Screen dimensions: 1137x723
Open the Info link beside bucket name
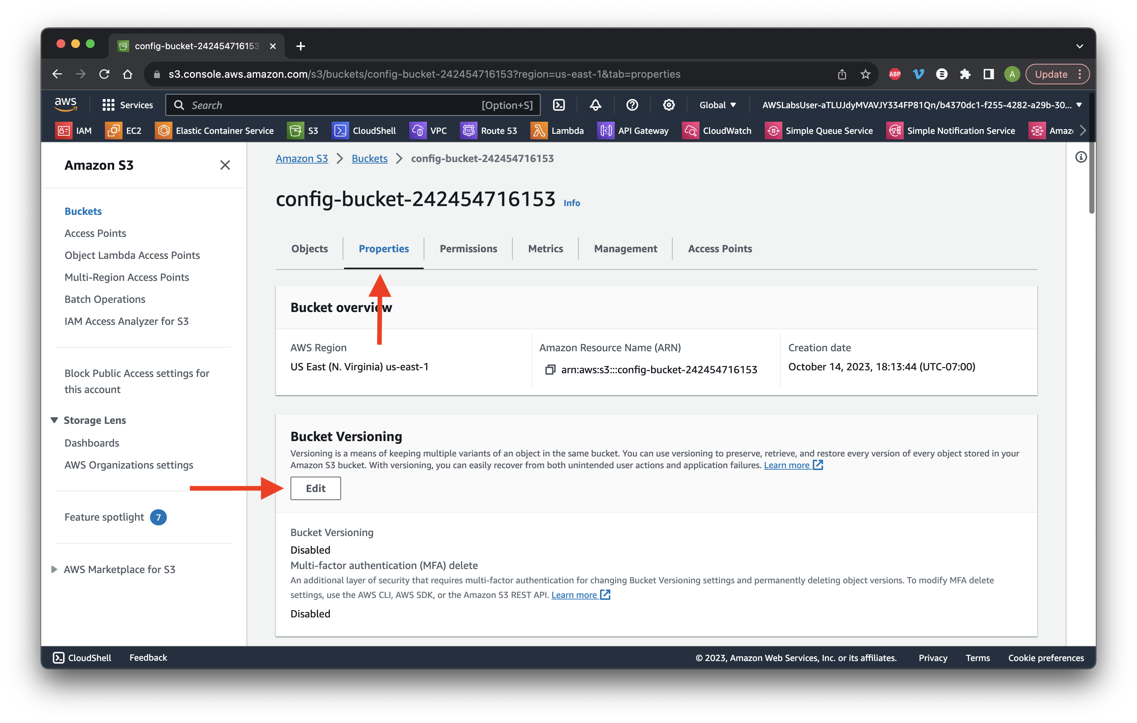click(x=571, y=203)
